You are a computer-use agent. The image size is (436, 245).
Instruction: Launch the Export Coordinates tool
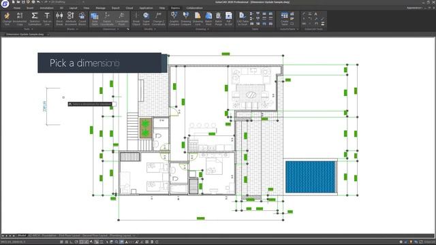point(107,19)
